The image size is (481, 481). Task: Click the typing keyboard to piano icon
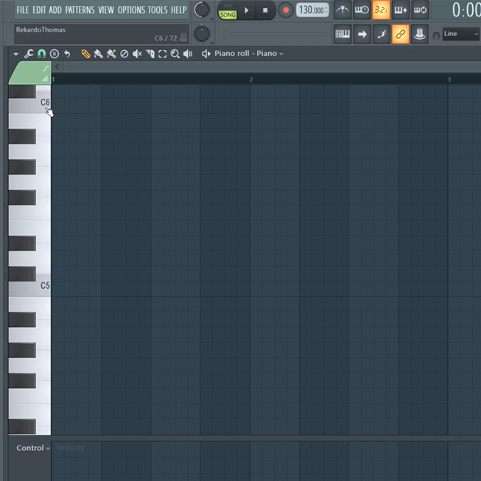coord(343,34)
